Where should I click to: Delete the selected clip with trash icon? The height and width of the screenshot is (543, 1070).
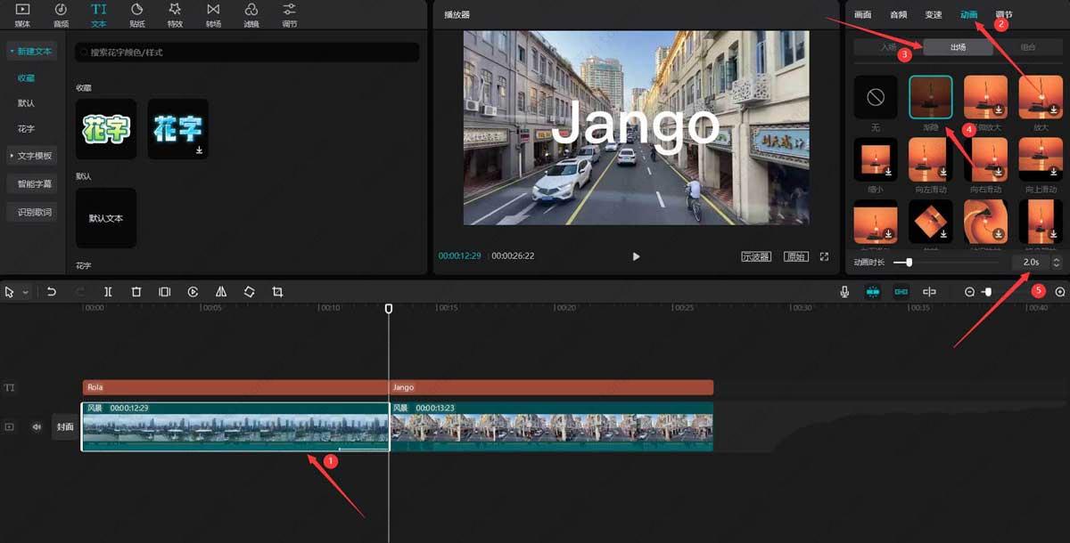click(x=136, y=292)
